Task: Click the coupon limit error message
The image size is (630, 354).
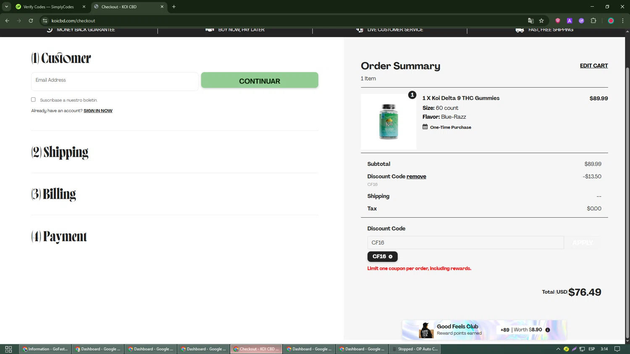Action: pos(419,268)
